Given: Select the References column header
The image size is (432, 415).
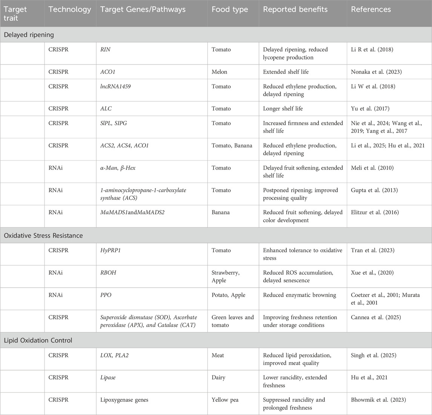Looking at the screenshot, I should pos(371,10).
